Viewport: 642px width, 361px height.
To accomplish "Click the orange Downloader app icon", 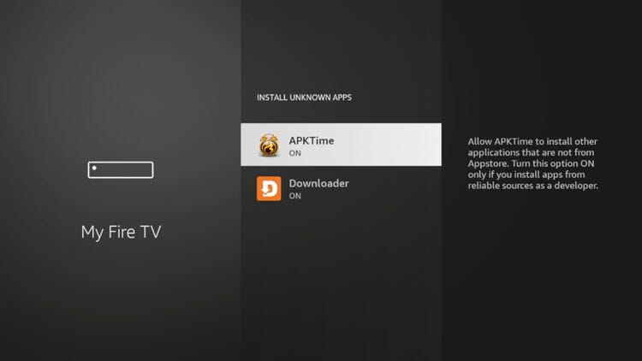I will (x=269, y=188).
